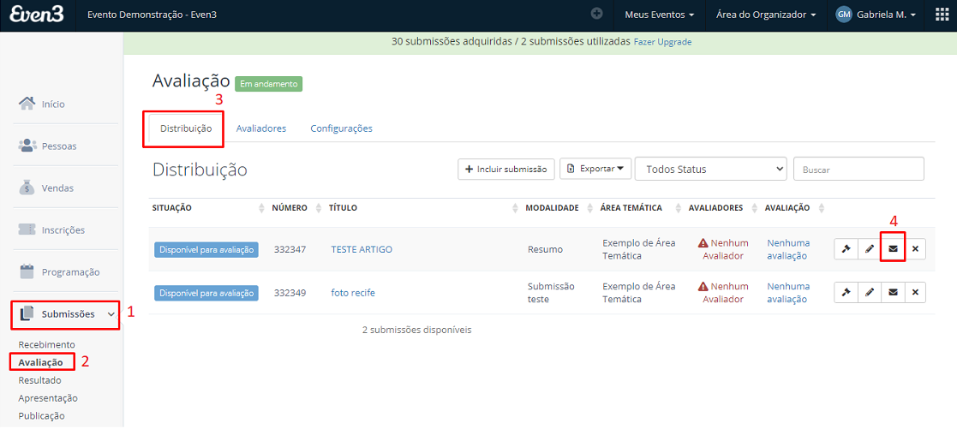This screenshot has height=429, width=957.
Task: Switch to the Configurações tab
Action: pos(341,128)
